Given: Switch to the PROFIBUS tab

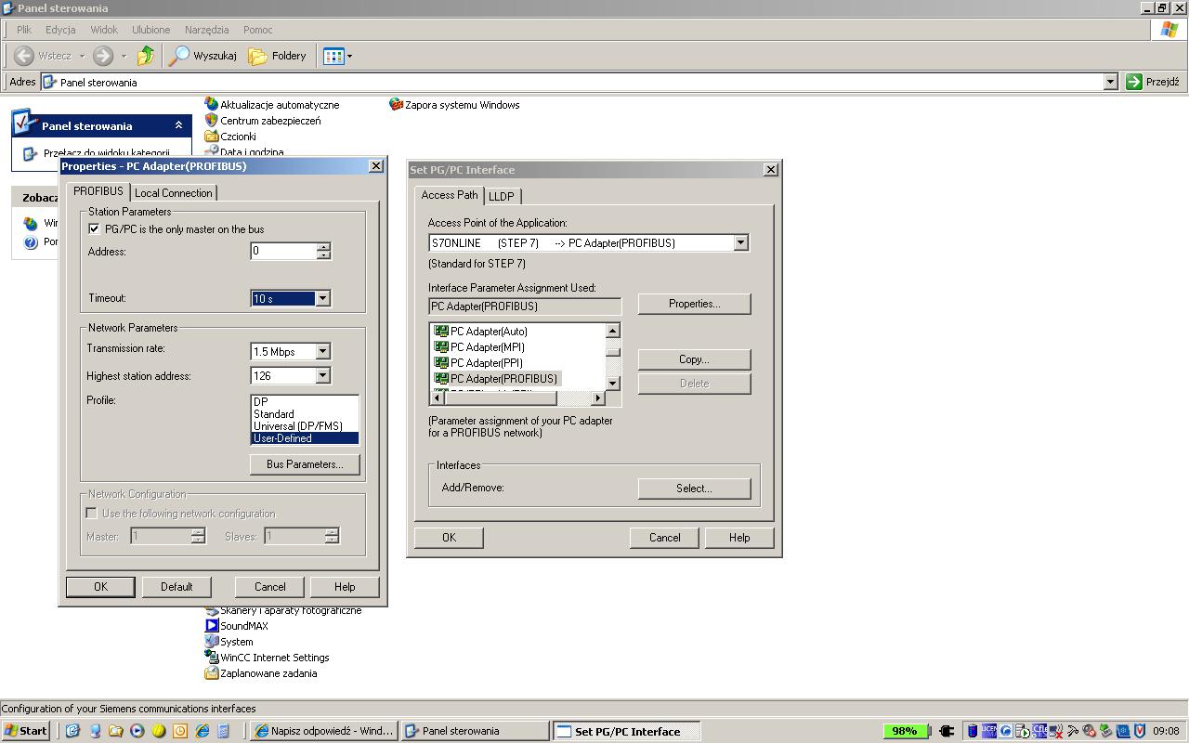Looking at the screenshot, I should [98, 191].
